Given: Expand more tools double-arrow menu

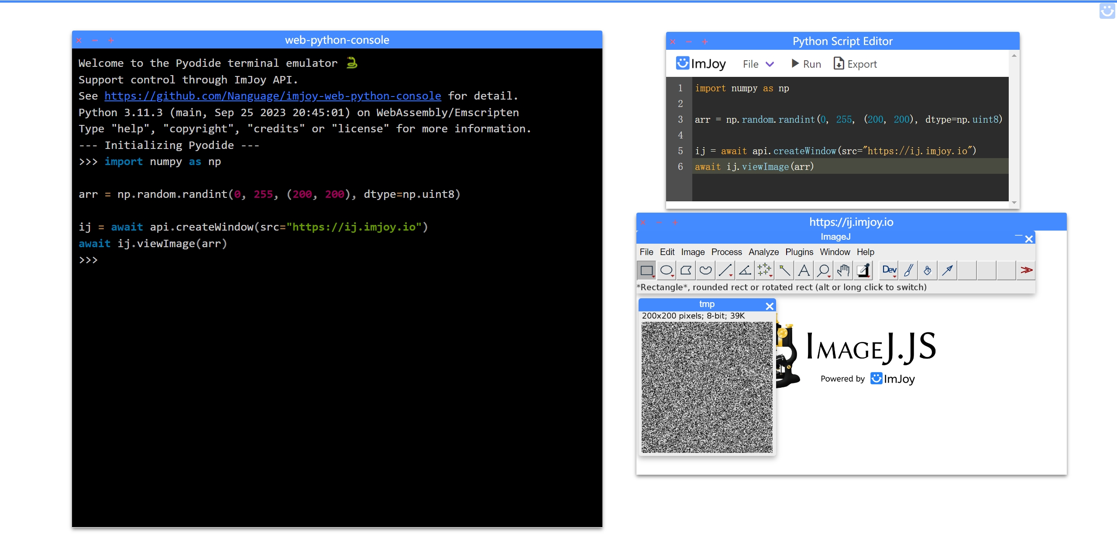Looking at the screenshot, I should point(1026,270).
